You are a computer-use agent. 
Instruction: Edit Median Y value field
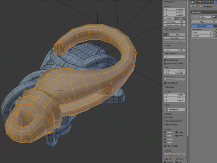[175, 12]
